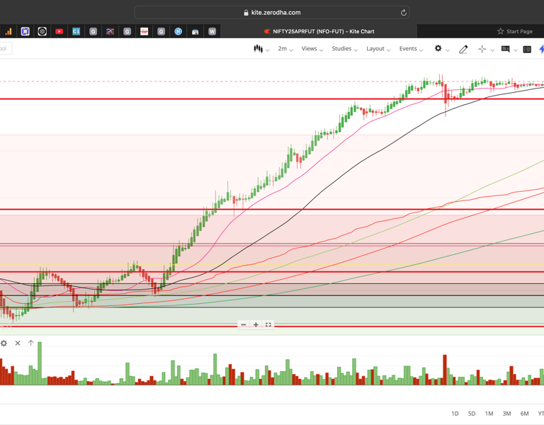Set chart range to 1M
The image size is (544, 425).
tap(489, 414)
